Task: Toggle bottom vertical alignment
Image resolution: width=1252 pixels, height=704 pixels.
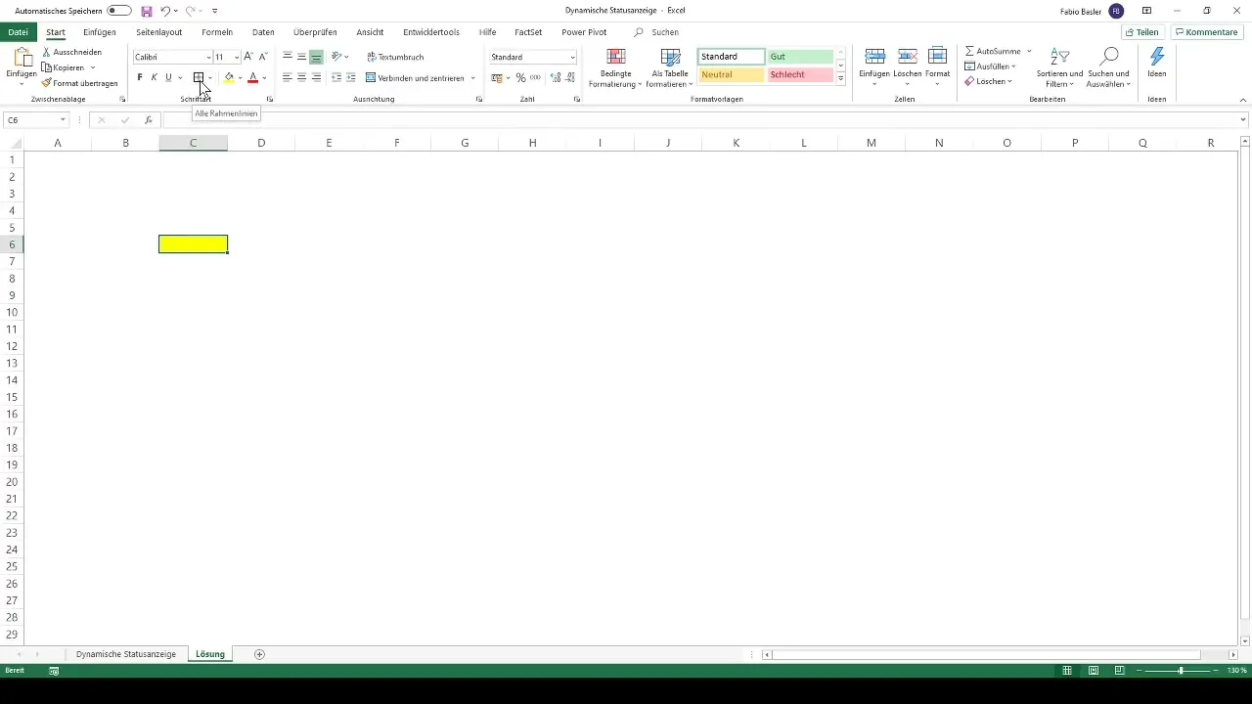Action: 316,57
